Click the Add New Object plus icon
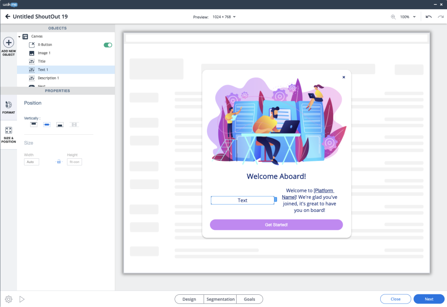The width and height of the screenshot is (447, 307). (8, 43)
